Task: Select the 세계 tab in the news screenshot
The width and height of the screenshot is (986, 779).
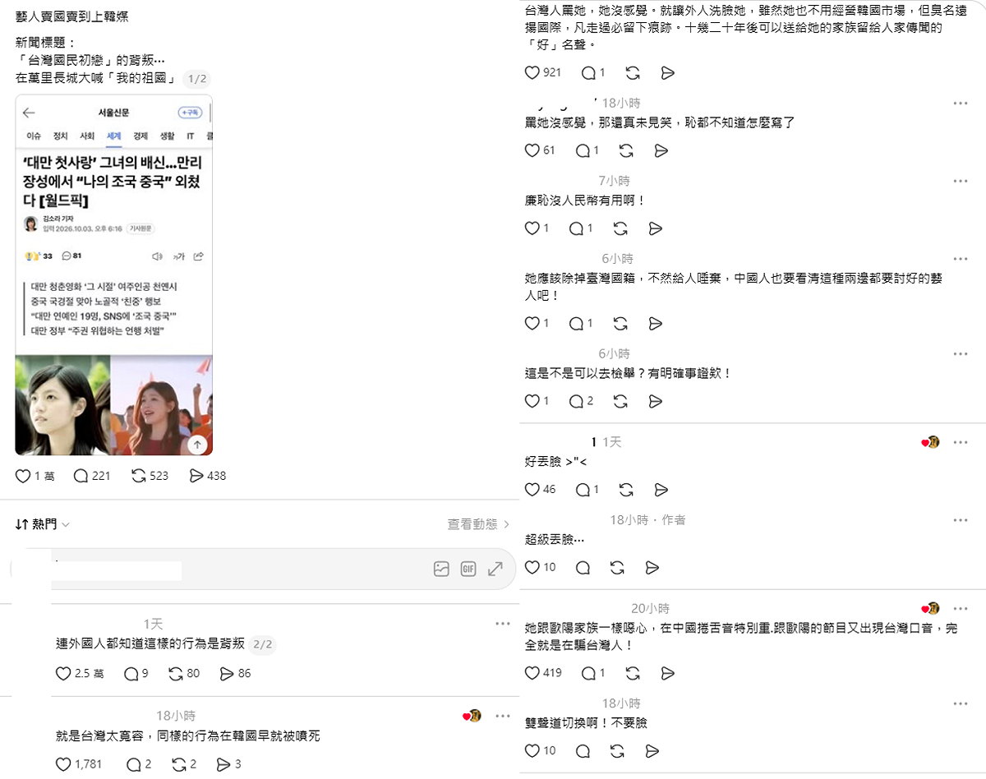Action: (114, 136)
